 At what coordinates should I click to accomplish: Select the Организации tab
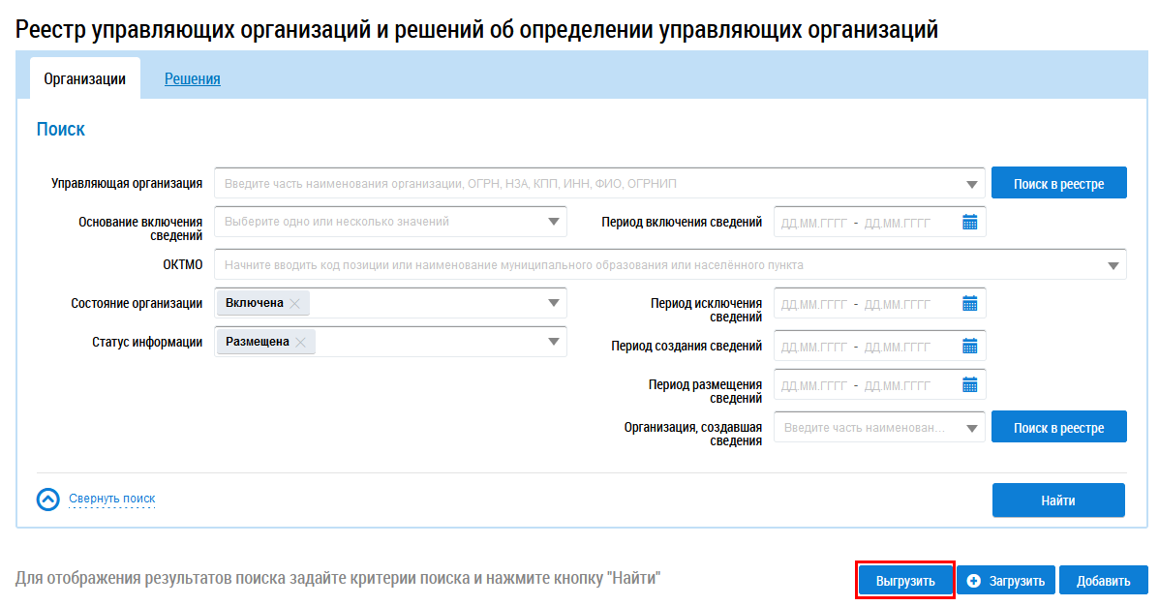pos(85,78)
